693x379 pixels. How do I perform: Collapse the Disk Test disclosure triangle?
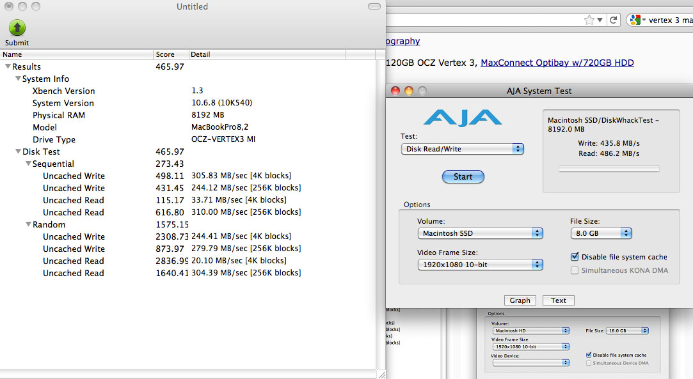tap(18, 151)
